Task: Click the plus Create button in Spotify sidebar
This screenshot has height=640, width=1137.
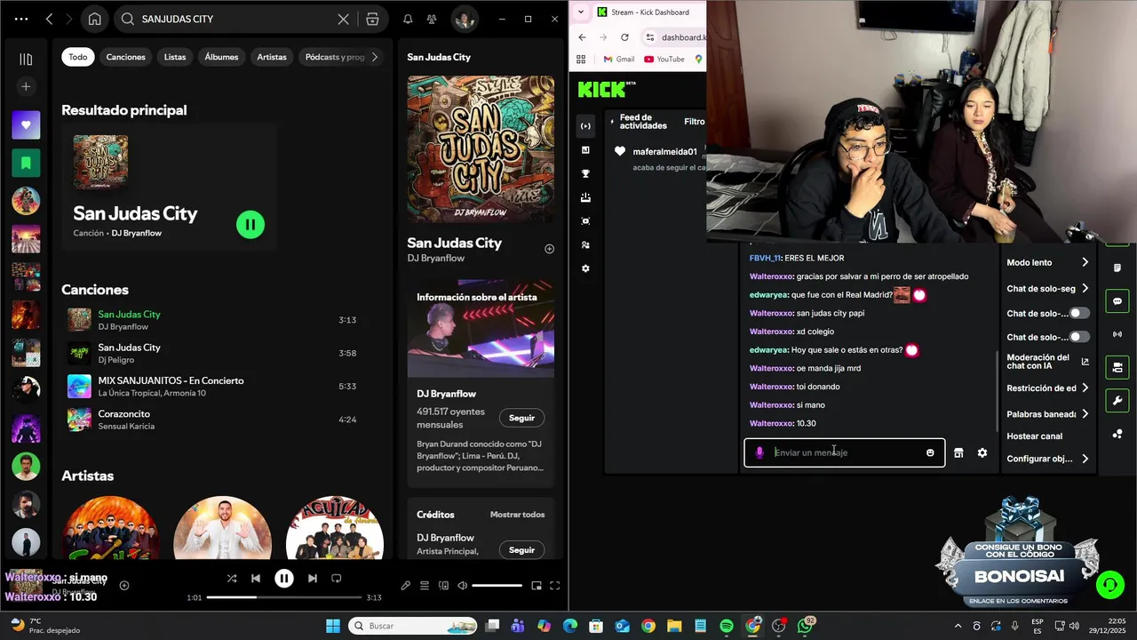Action: click(26, 86)
